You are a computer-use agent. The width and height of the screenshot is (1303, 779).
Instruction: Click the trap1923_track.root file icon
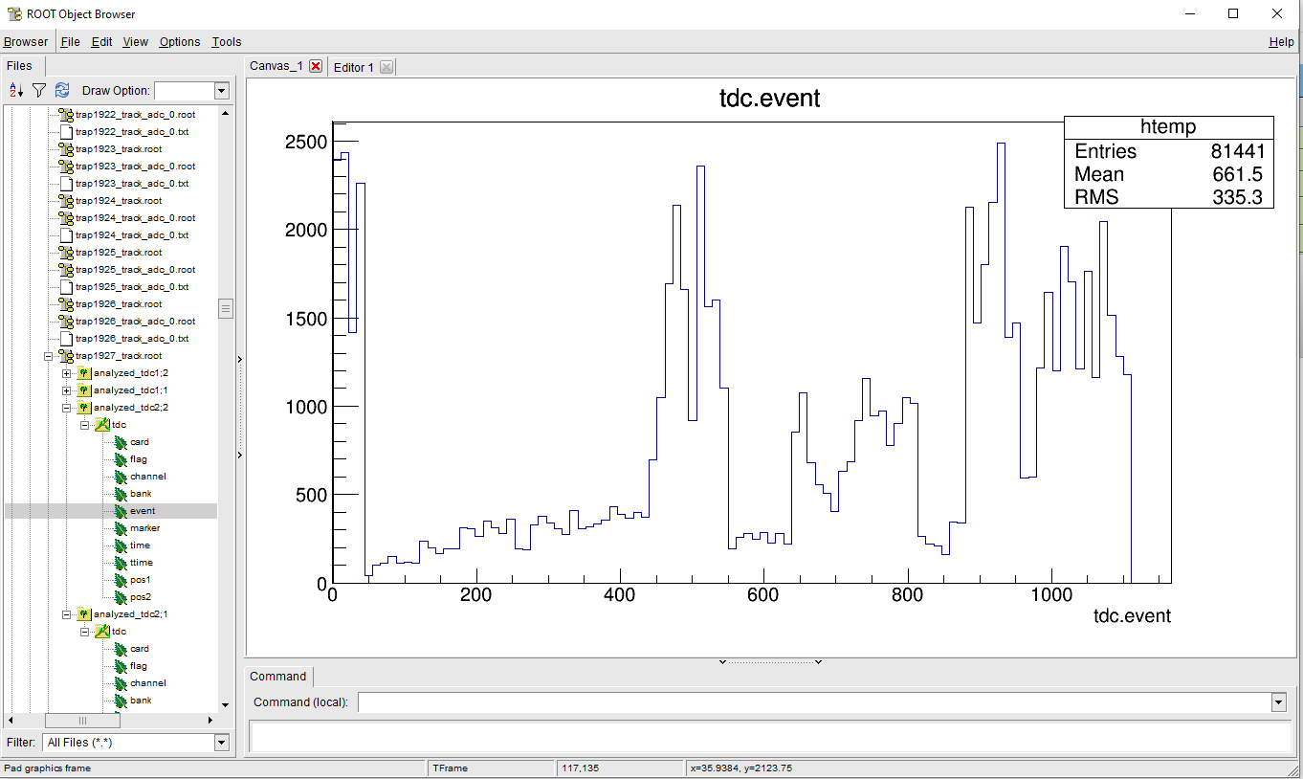(66, 149)
